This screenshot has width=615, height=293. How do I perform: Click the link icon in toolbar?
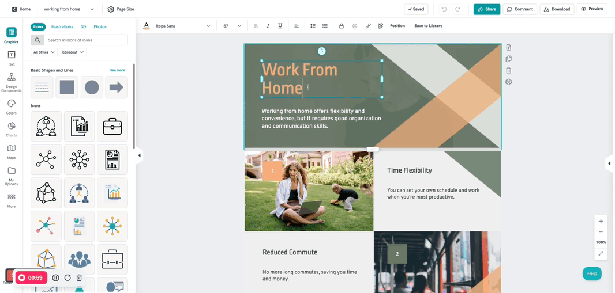click(368, 26)
